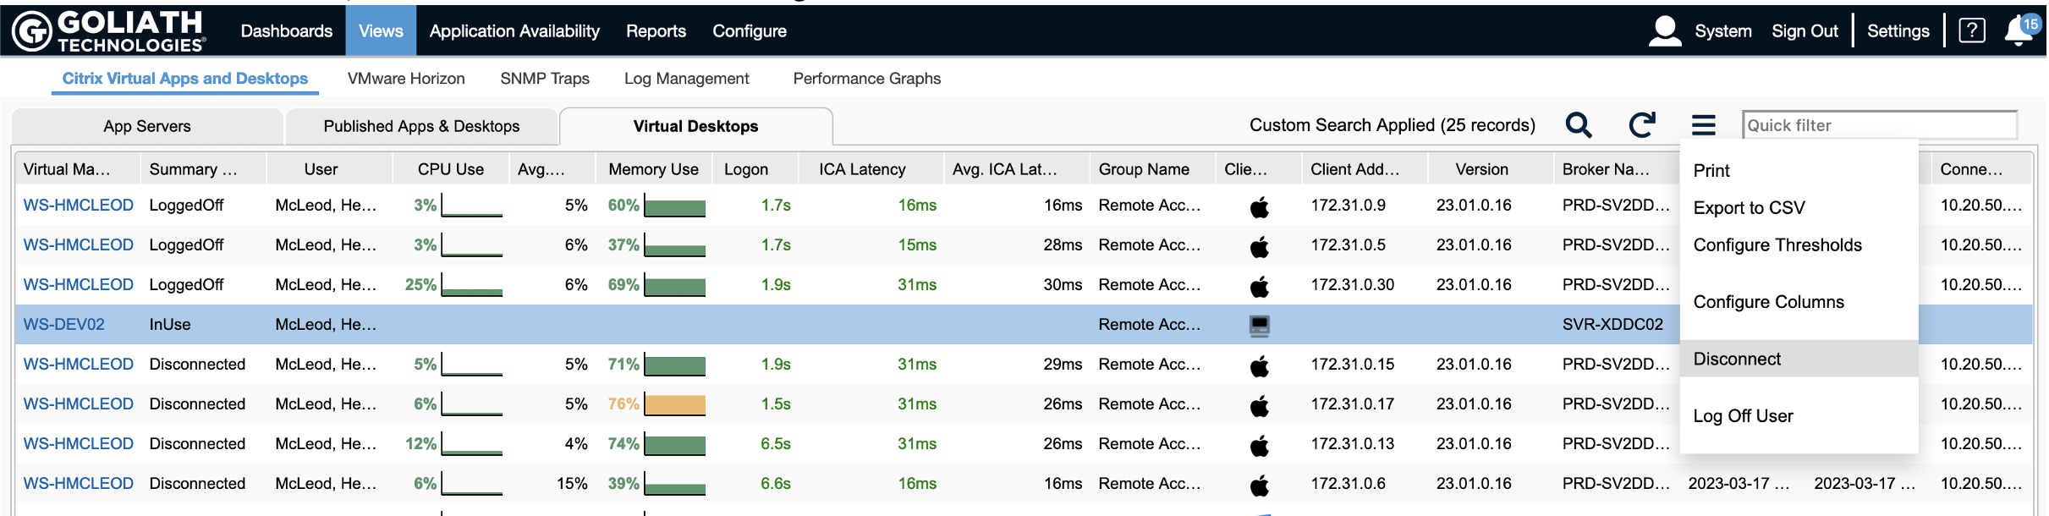Click the System user profile icon

1664,31
